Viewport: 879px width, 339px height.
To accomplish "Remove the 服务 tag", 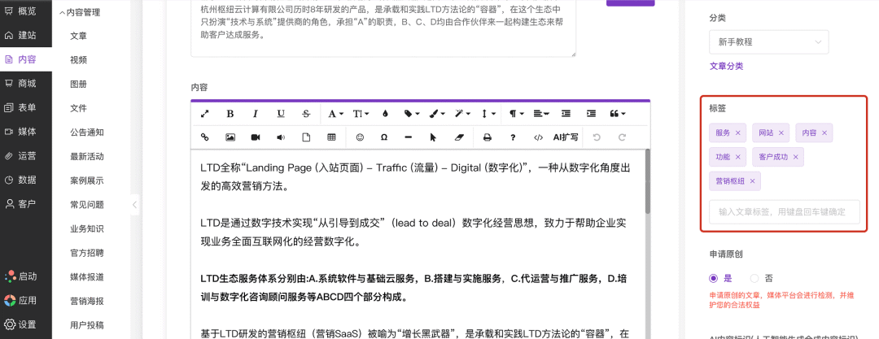I will (x=737, y=133).
